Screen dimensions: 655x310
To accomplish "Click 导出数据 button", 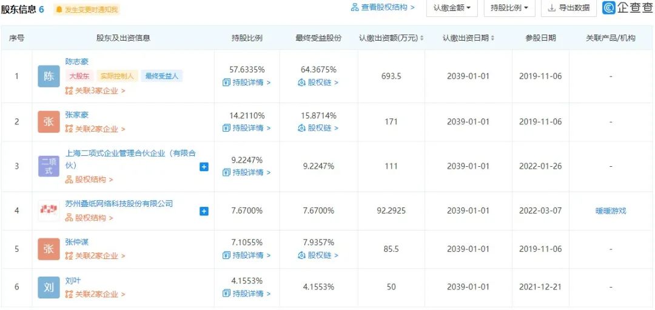I will [569, 8].
